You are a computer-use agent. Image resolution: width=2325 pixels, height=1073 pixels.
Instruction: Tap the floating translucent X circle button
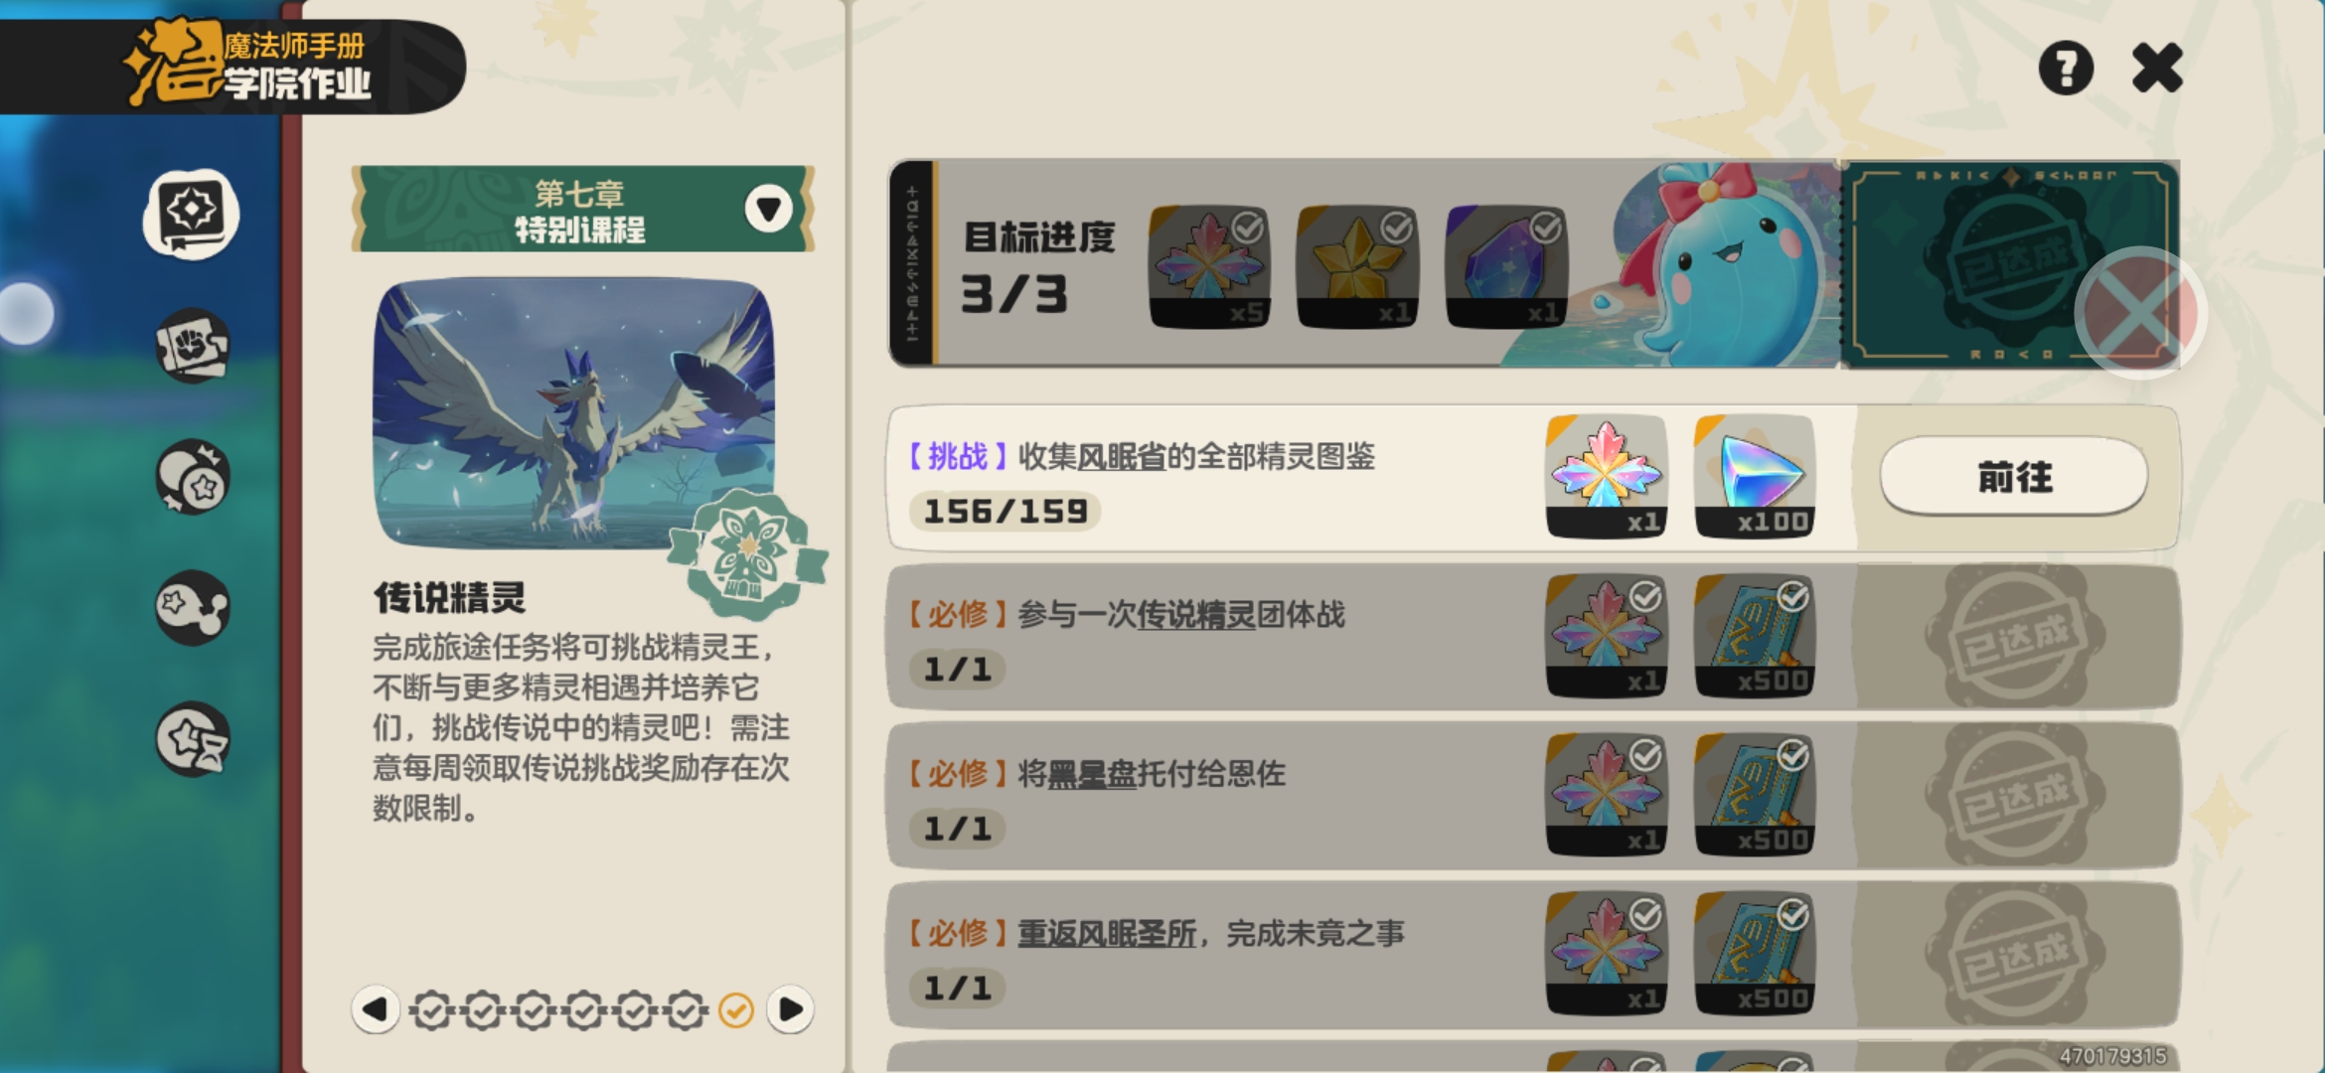point(2140,313)
